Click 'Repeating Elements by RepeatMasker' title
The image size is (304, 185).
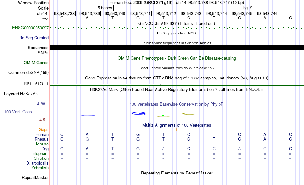coord(177,173)
